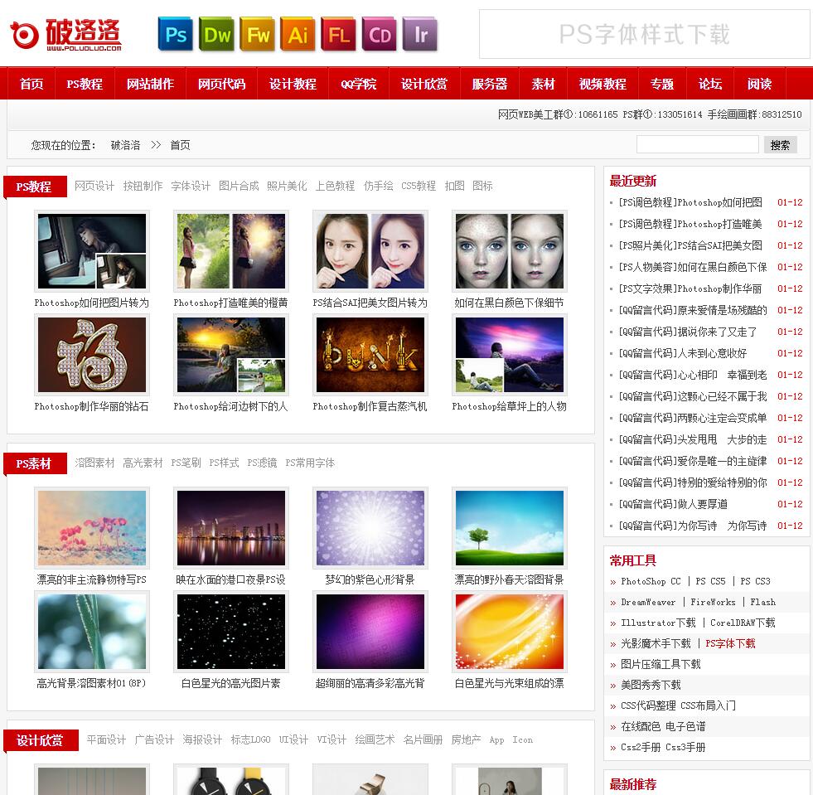813x795 pixels.
Task: Click Css2手册 tool link
Action: click(641, 747)
